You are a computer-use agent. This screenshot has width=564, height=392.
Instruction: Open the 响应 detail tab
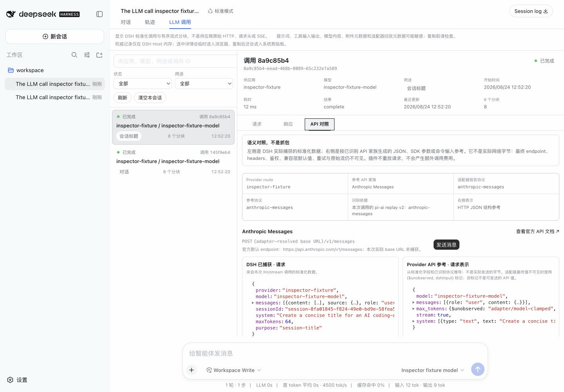point(288,124)
